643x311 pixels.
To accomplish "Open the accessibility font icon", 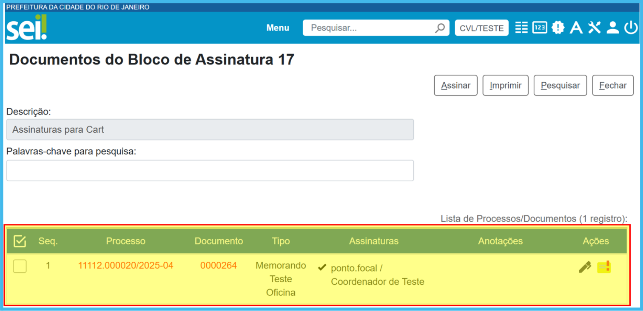I will [576, 28].
